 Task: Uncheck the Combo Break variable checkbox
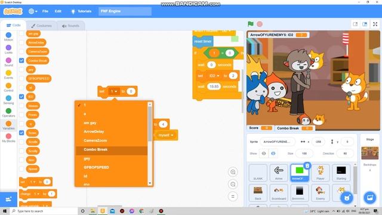(21, 60)
